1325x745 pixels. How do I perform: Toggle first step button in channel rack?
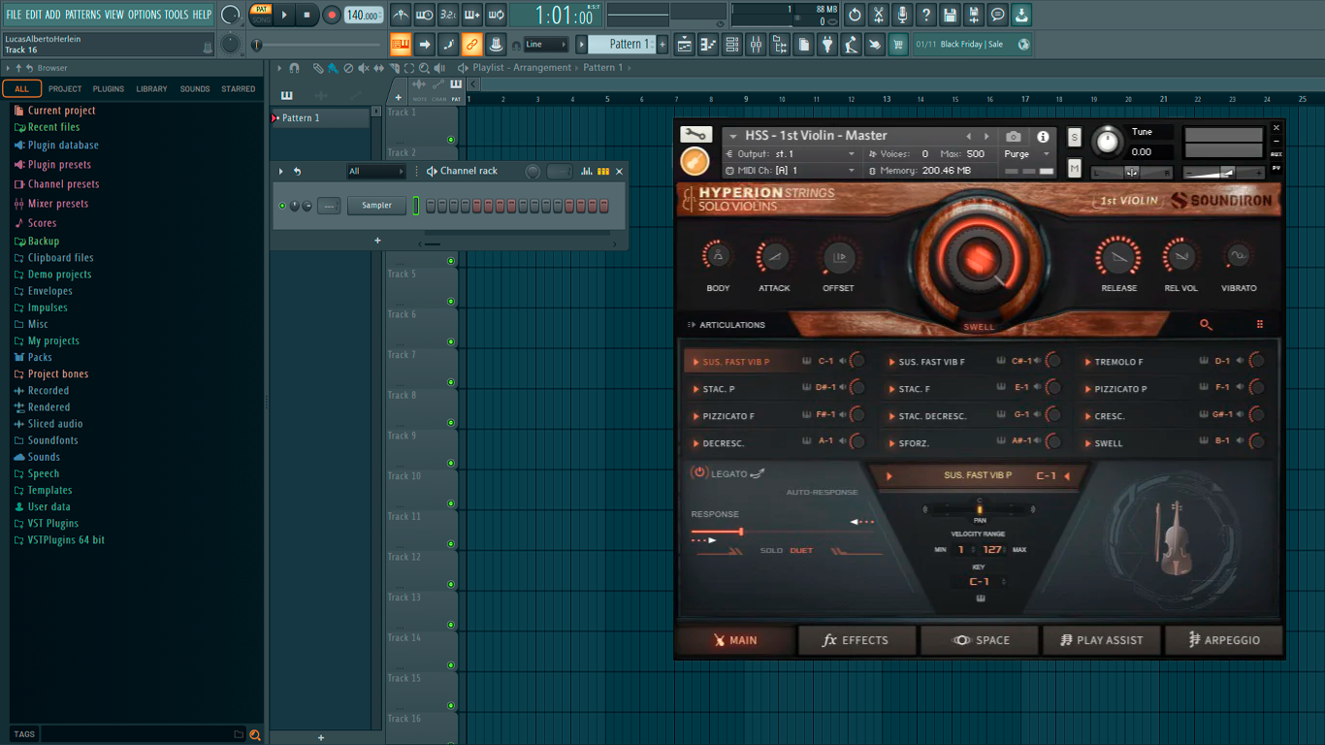coord(431,206)
